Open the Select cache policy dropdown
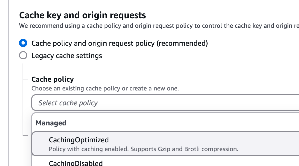Viewport: 299px width, 166px height. (x=164, y=103)
